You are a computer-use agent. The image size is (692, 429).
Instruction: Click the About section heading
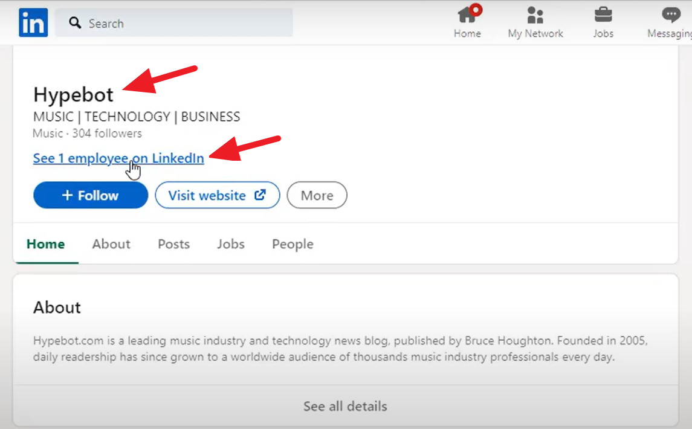pos(57,308)
